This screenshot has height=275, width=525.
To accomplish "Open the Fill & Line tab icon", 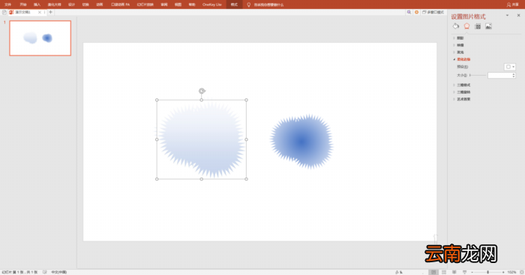I will coord(456,26).
